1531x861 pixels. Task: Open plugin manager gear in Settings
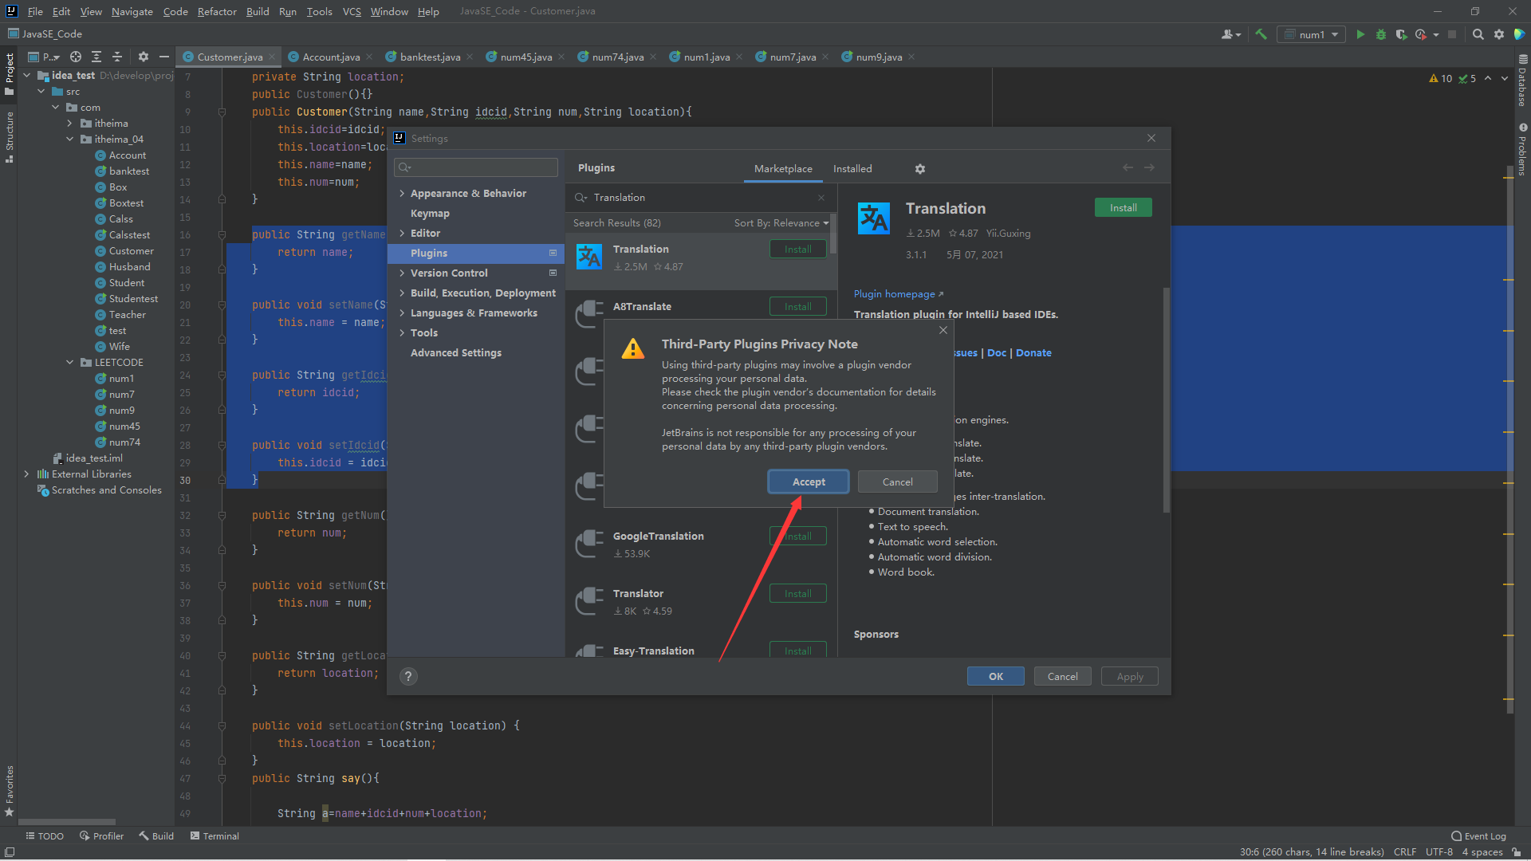coord(920,169)
